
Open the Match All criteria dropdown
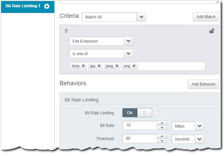[x=141, y=17]
